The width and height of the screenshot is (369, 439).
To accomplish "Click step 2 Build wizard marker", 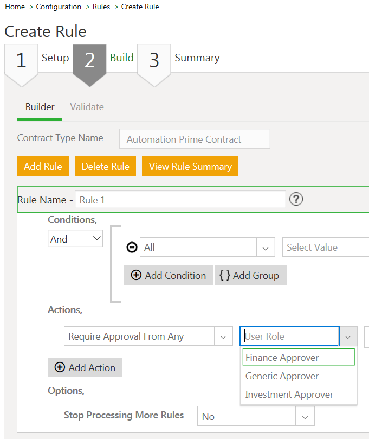I will point(89,61).
